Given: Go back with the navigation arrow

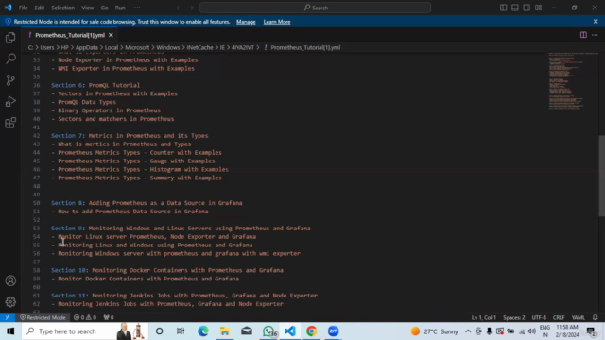Looking at the screenshot, I should [x=179, y=8].
